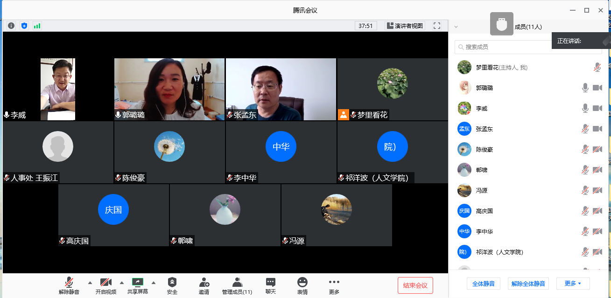
Task: Open the 更多 dropdown in members panel
Action: tap(573, 283)
